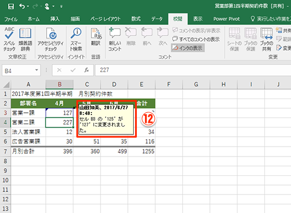Viewport: 291px width, 213px height.
Task: Click the formula bar showing 227
Action: tap(193, 70)
